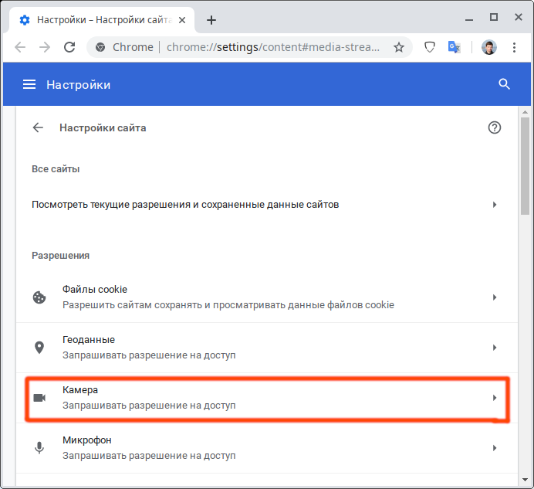Go back using the Настройки сайта arrow

point(38,127)
